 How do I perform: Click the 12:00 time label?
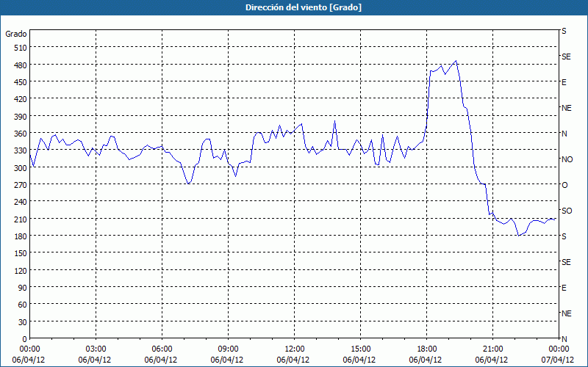coord(295,349)
